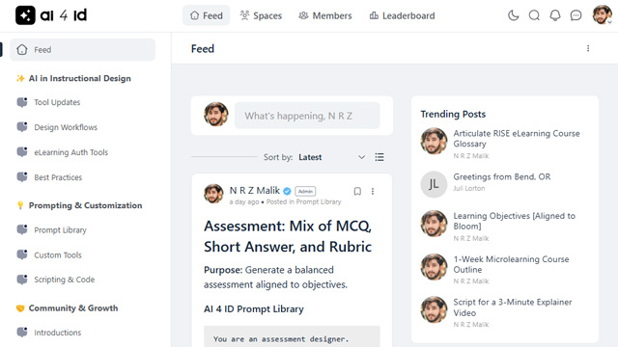The width and height of the screenshot is (618, 347).
Task: Open Scripting & Code space
Action: pos(65,280)
